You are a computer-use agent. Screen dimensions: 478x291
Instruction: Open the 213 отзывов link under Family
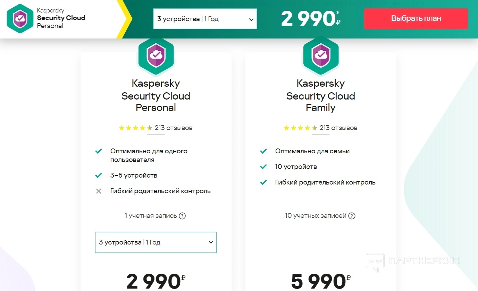[338, 128]
